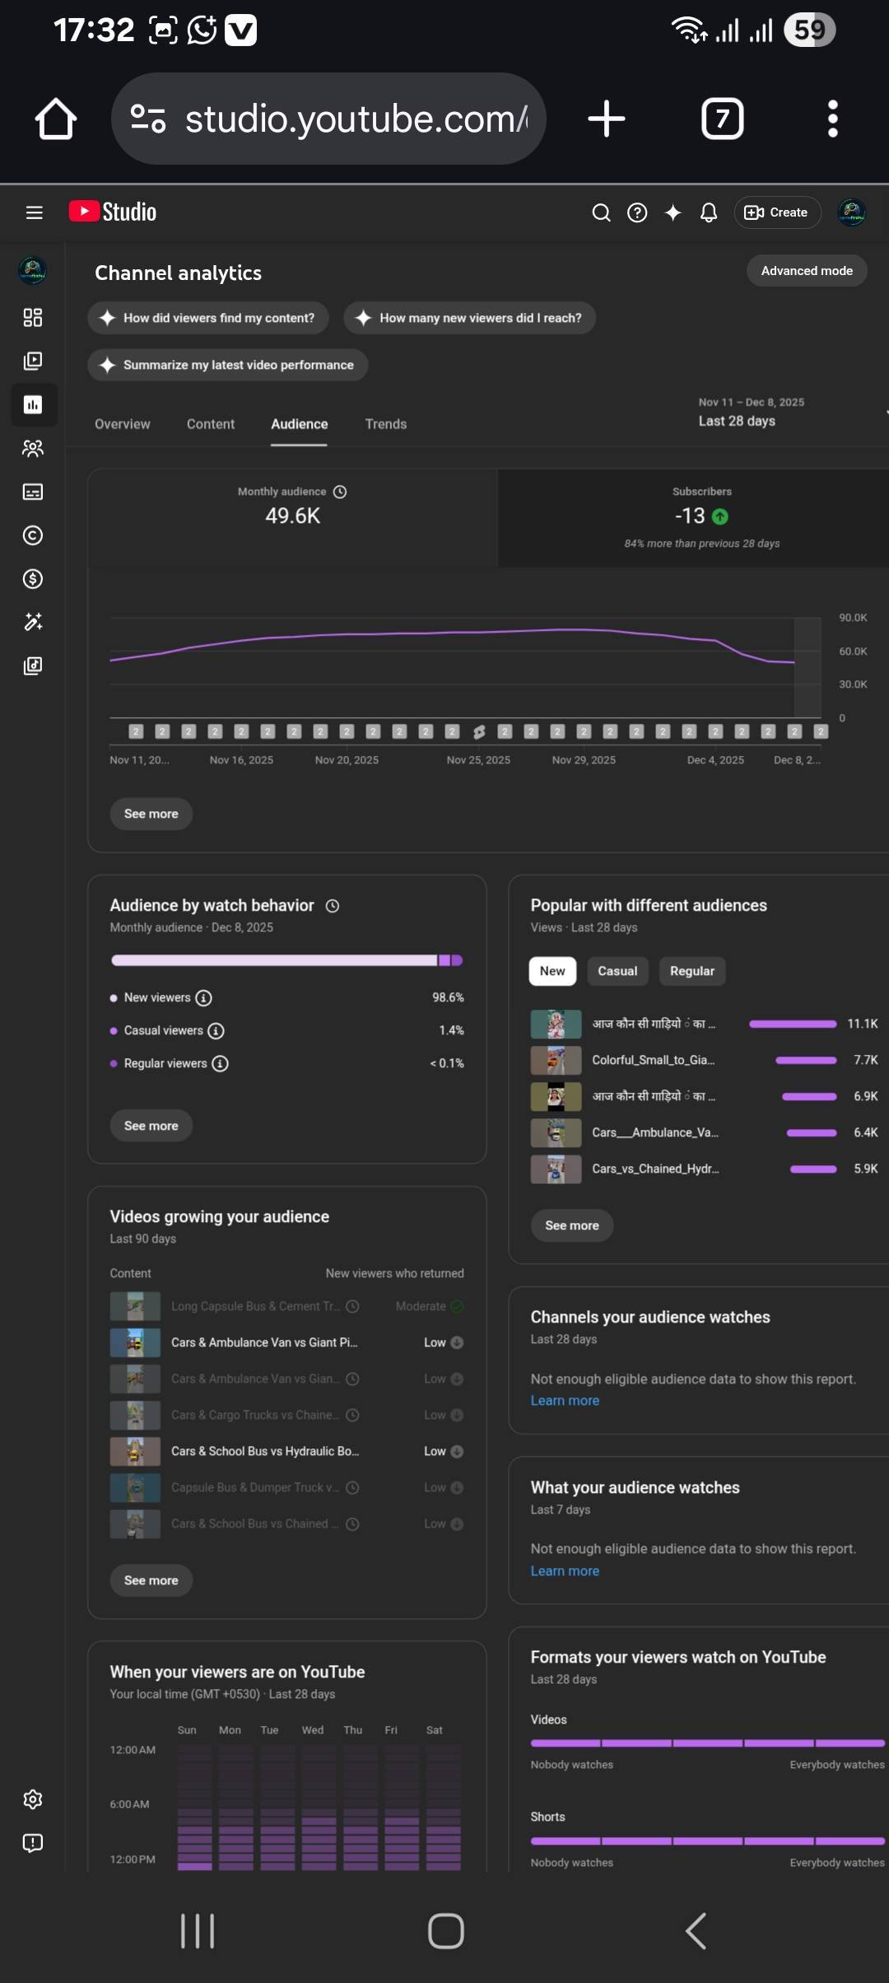Viewport: 889px width, 1983px height.
Task: Click Learn more under Channels your audience watches
Action: 565,1401
